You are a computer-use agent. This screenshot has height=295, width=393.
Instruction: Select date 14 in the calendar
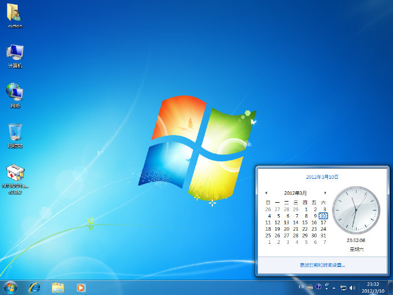click(x=296, y=222)
